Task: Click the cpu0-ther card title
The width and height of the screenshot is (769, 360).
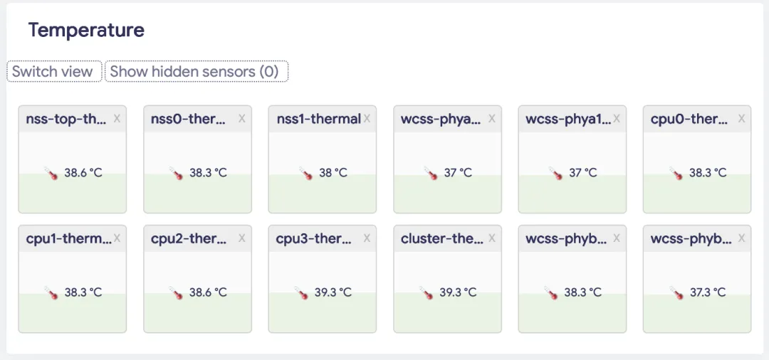Action: point(689,119)
